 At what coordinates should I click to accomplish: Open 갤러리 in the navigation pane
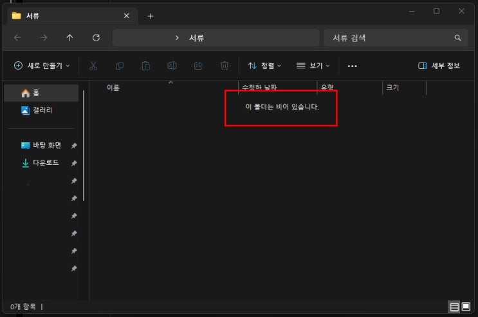pyautogui.click(x=41, y=110)
